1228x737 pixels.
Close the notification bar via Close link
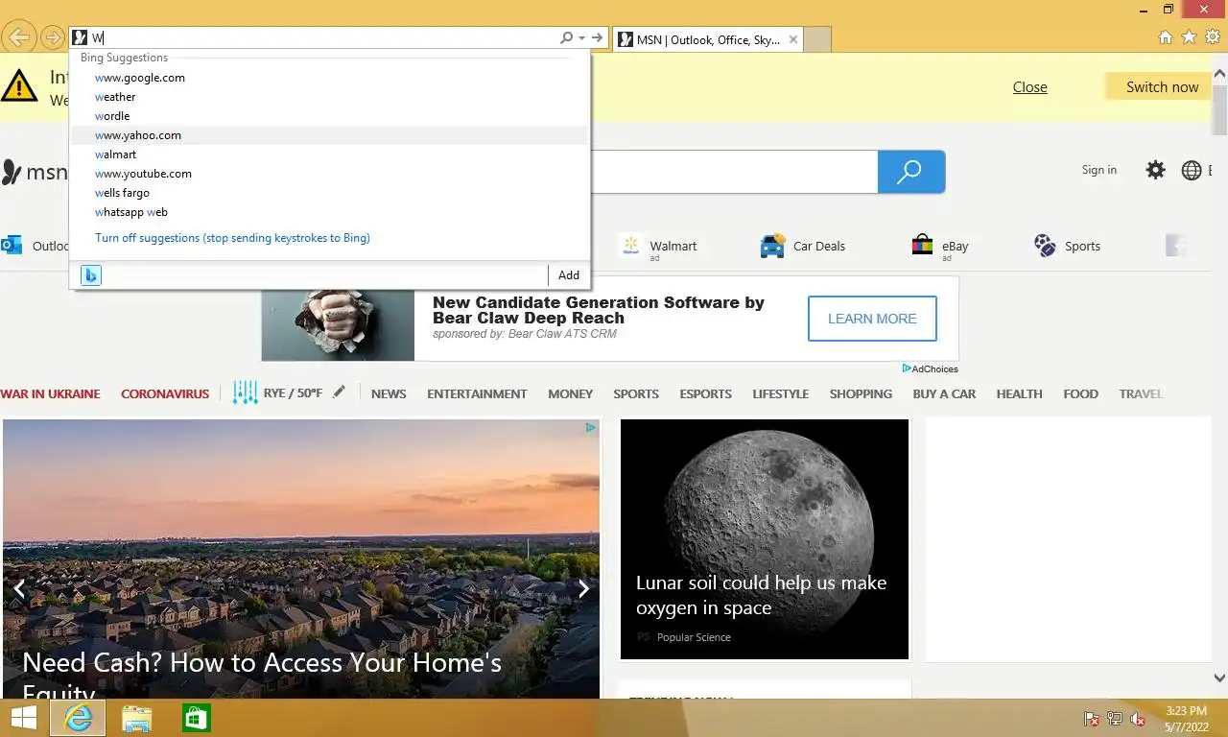pos(1029,87)
